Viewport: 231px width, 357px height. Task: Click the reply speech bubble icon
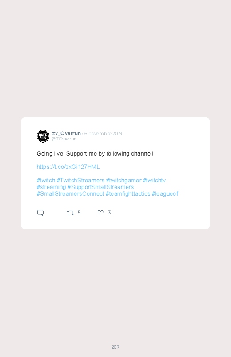tap(40, 213)
